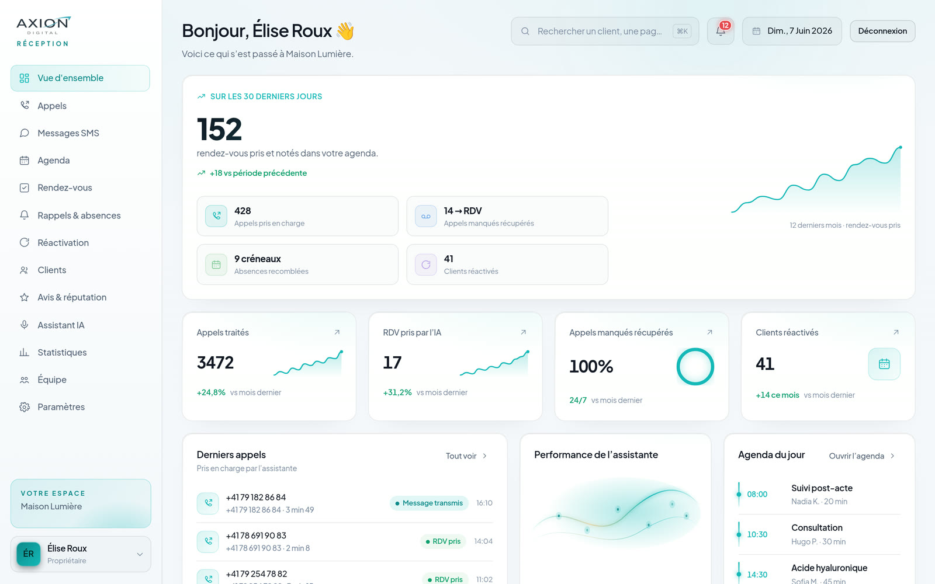Click the +14 ce mois text
935x584 pixels.
[x=777, y=395]
